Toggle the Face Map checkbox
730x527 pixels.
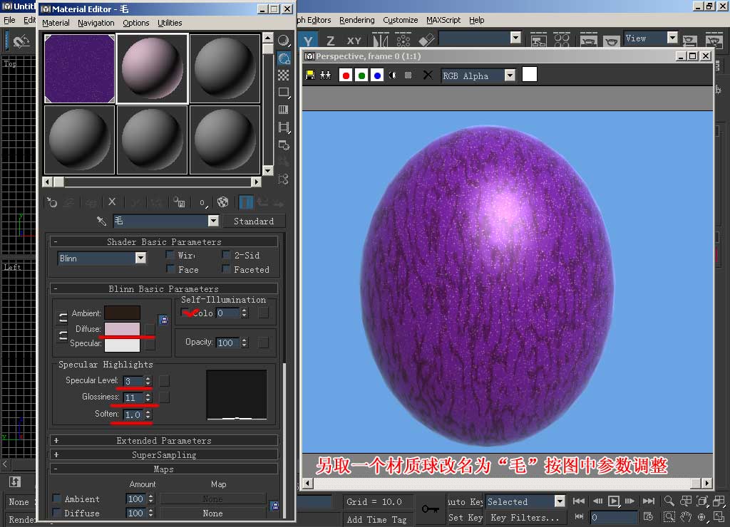(170, 269)
